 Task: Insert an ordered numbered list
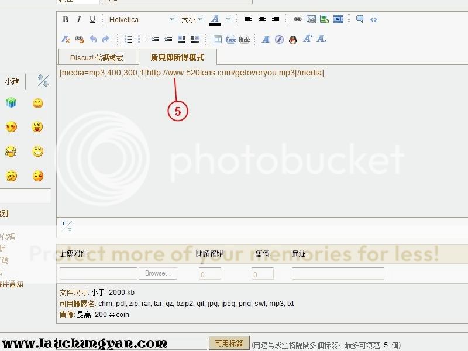pyautogui.click(x=128, y=39)
